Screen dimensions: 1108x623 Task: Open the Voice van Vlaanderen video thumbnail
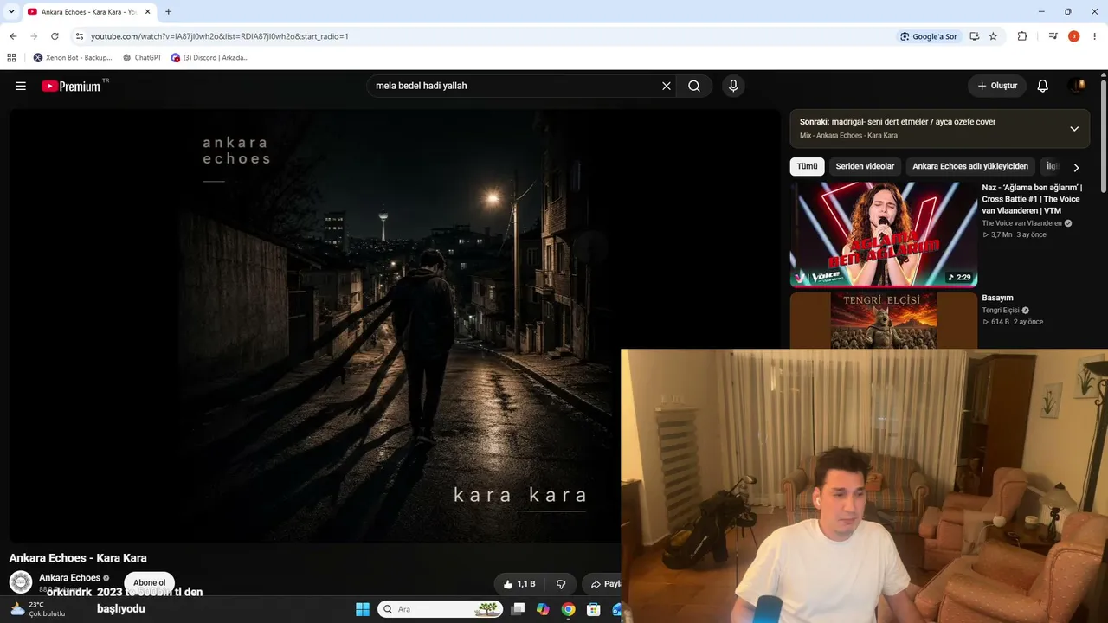pos(884,234)
